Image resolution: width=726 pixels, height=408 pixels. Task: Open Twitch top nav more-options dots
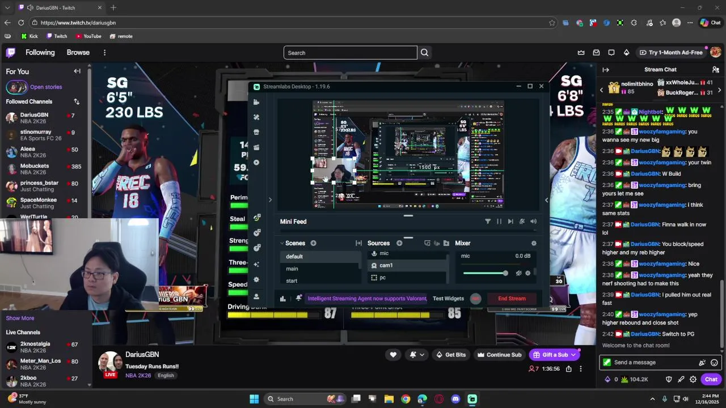pyautogui.click(x=104, y=53)
